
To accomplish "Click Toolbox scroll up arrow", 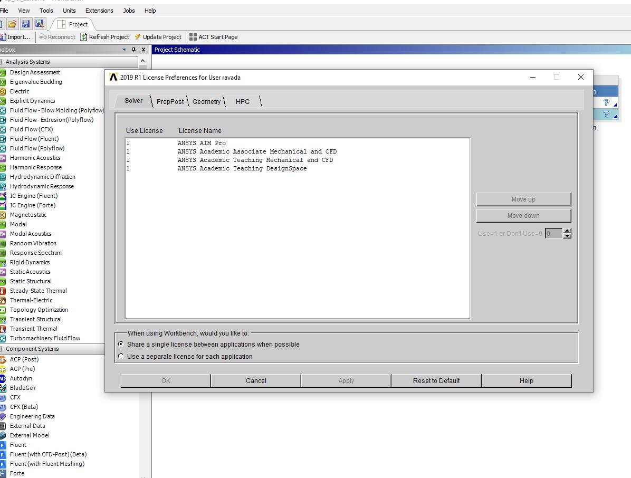I will coord(143,61).
